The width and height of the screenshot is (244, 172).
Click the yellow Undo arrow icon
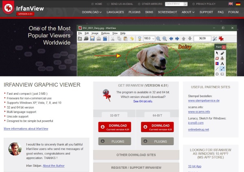coord(132,39)
